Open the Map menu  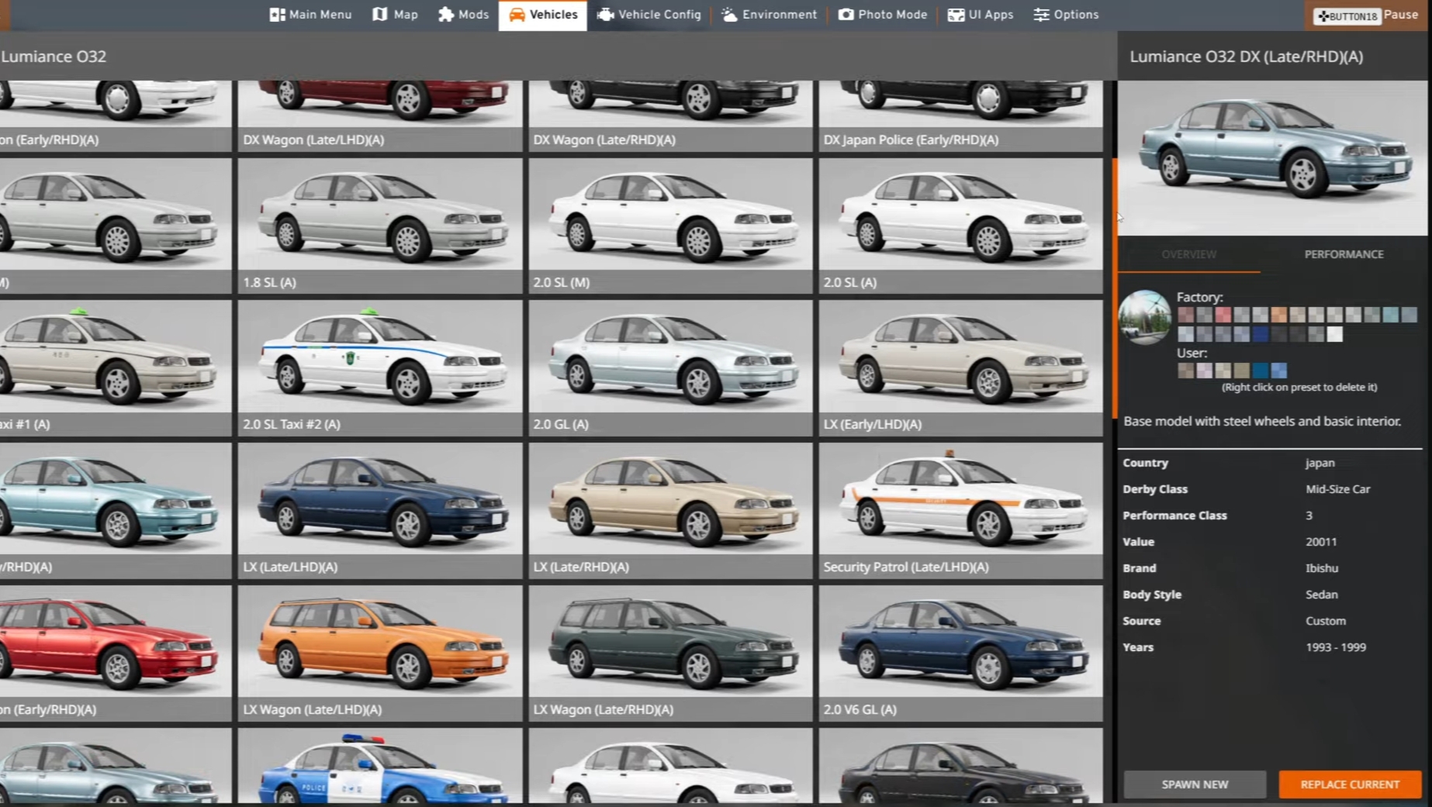coord(396,15)
